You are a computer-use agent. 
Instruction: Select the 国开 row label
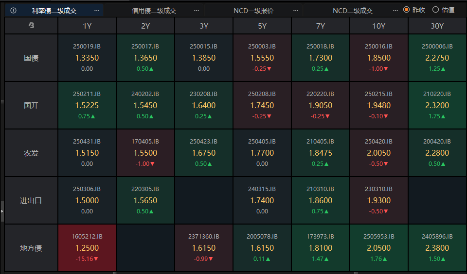click(31, 105)
